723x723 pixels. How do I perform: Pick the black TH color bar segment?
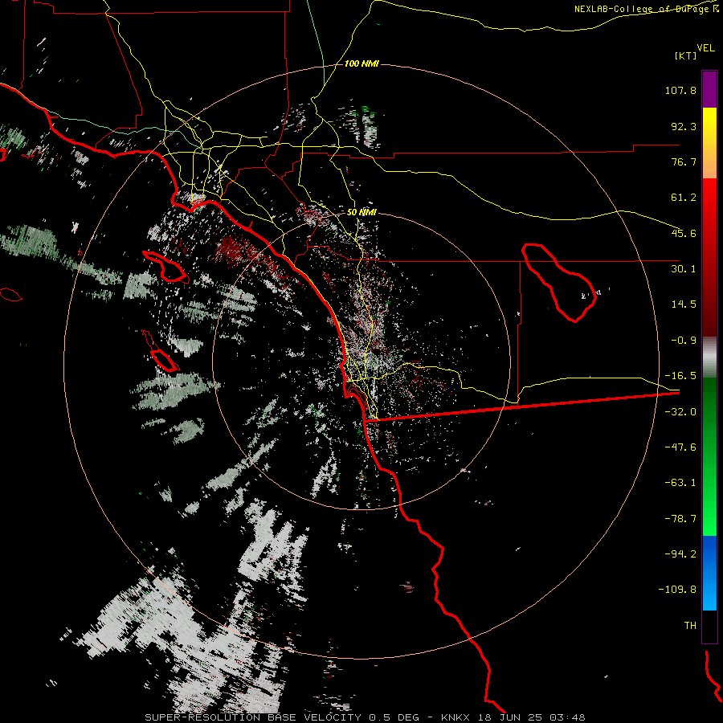tap(709, 627)
